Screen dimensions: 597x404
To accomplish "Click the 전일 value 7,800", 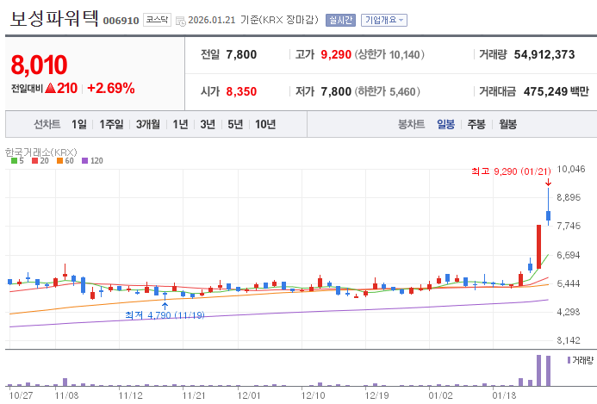I will point(241,54).
